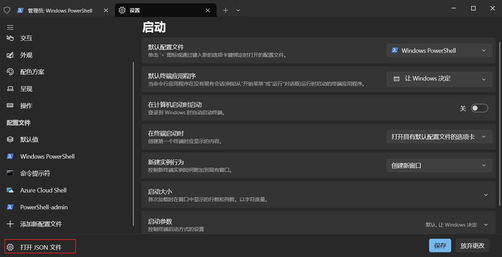Click the gear icon on 设置 tab
The height and width of the screenshot is (257, 502).
pyautogui.click(x=122, y=10)
